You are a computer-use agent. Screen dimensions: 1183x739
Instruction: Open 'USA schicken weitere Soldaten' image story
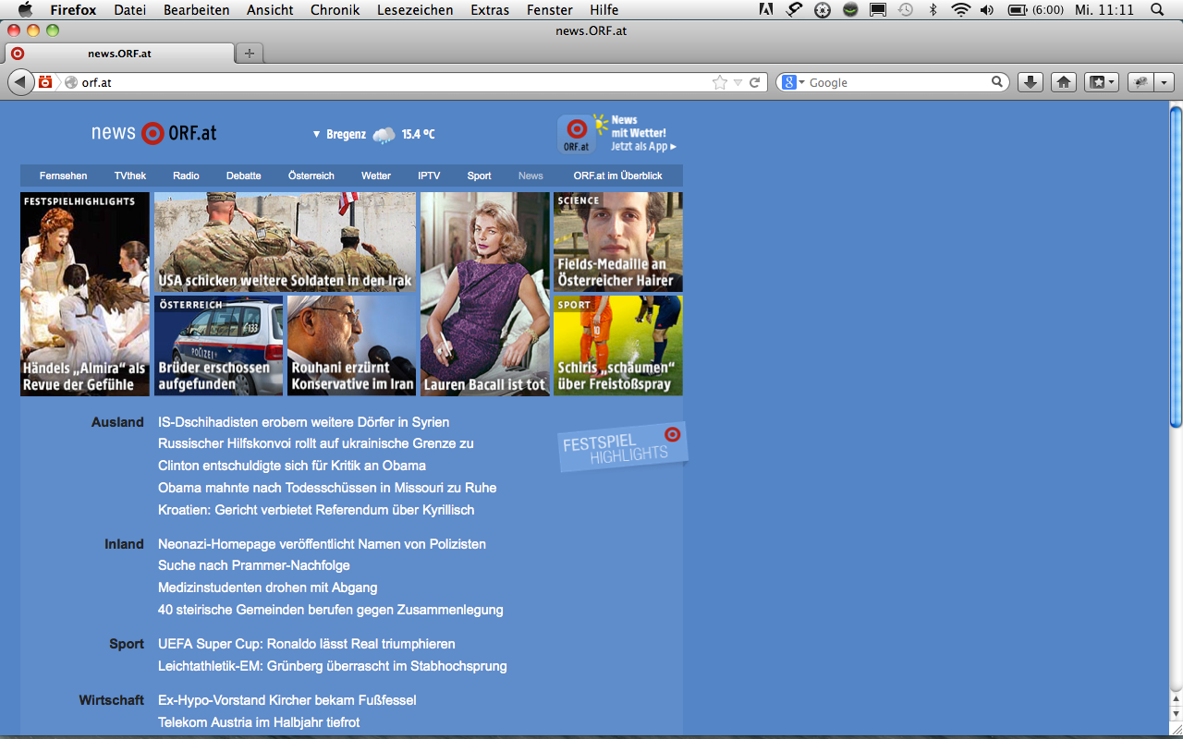tap(286, 242)
